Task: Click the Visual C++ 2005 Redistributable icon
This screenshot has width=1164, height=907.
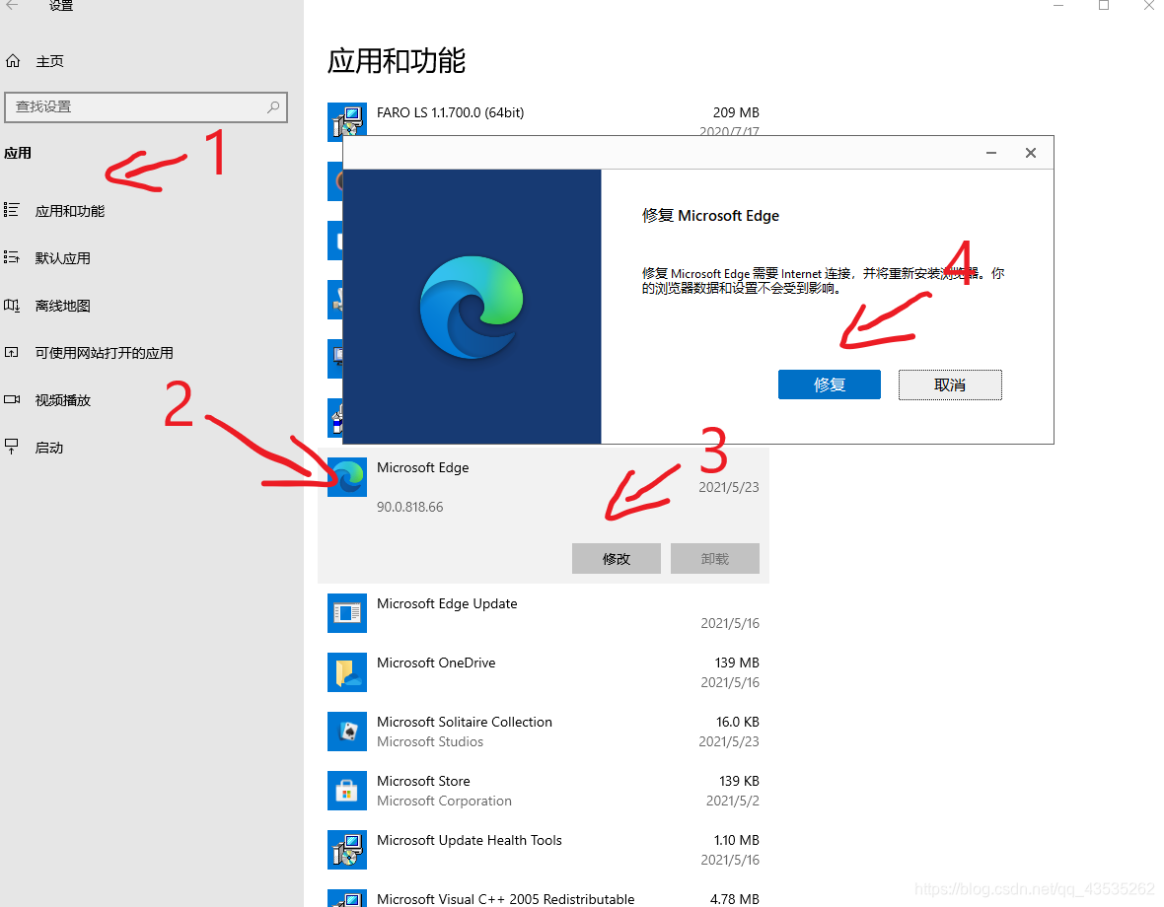Action: (x=346, y=898)
